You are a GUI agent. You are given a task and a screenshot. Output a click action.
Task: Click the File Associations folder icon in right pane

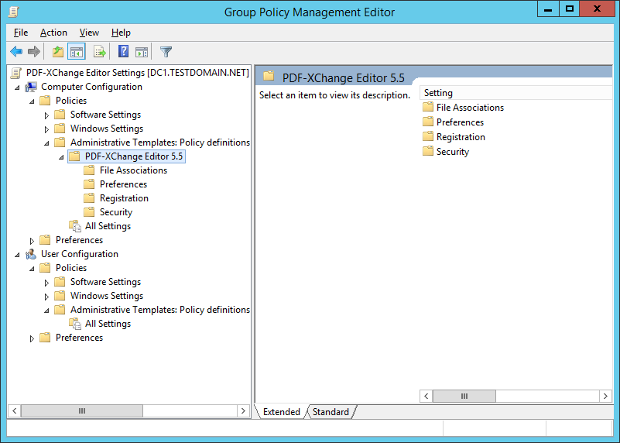[428, 107]
